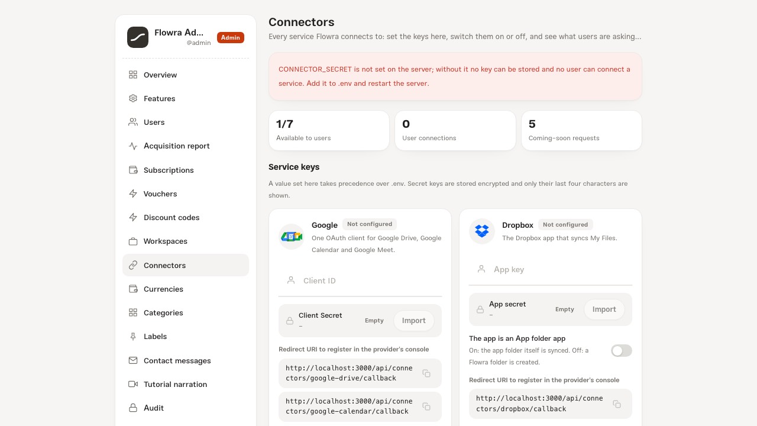Viewport: 757px width, 426px height.
Task: Focus the Client ID input field
Action: pos(360,280)
